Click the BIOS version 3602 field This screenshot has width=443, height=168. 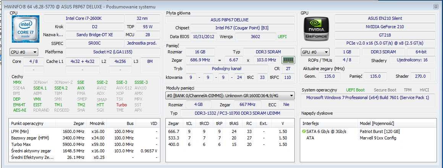255,36
